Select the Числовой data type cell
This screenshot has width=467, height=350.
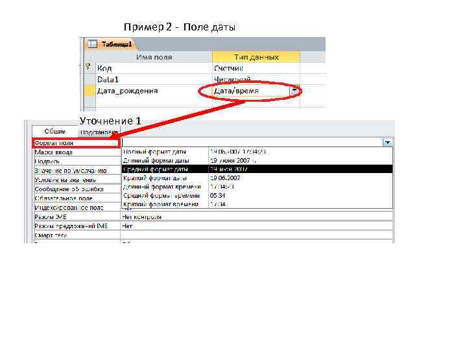click(x=256, y=80)
